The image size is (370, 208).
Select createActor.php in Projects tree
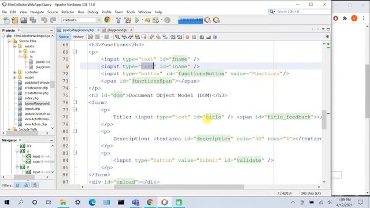(36, 88)
